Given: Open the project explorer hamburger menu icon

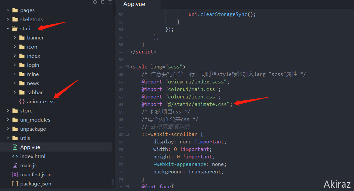Looking at the screenshot, I should 110,2.
